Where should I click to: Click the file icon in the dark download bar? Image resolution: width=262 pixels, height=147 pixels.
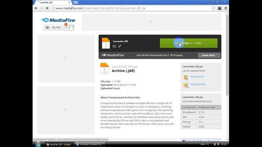click(x=106, y=43)
